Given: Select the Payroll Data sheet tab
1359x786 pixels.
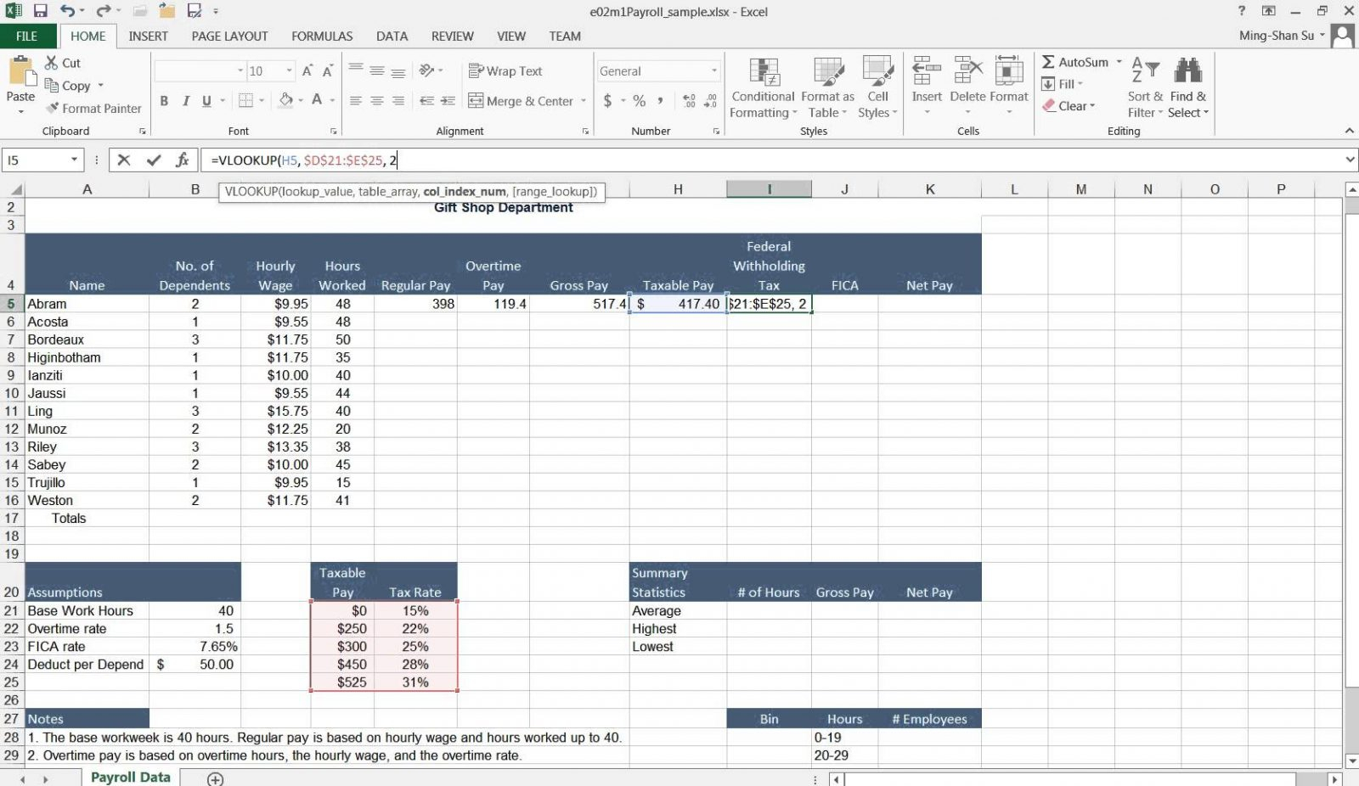Looking at the screenshot, I should [x=129, y=777].
